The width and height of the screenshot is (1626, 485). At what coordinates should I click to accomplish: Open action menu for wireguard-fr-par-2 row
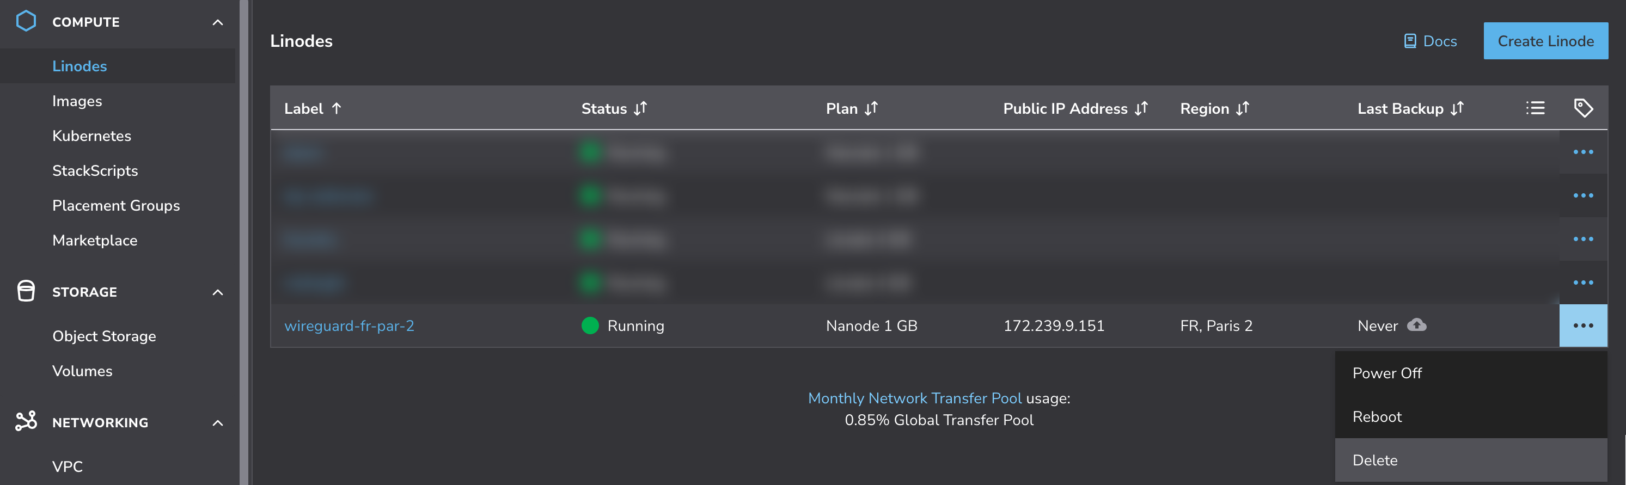(x=1582, y=326)
